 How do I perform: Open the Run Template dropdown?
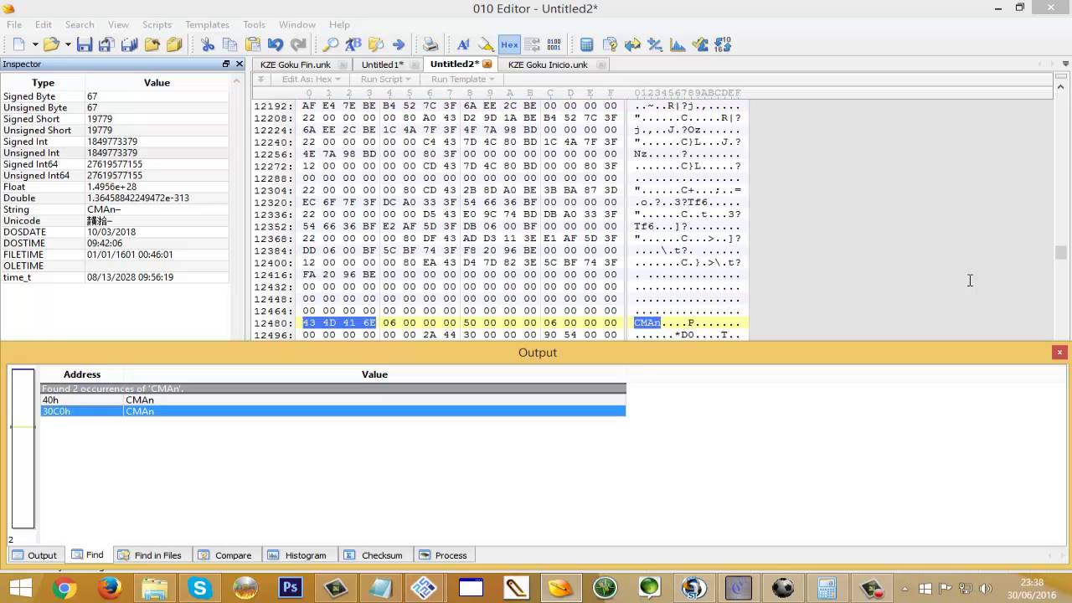[x=462, y=79]
